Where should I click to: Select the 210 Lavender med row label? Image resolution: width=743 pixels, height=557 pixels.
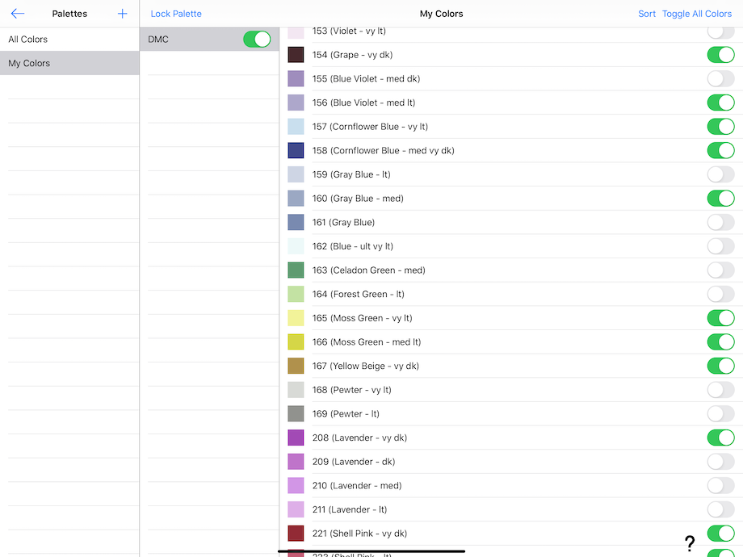(x=357, y=486)
